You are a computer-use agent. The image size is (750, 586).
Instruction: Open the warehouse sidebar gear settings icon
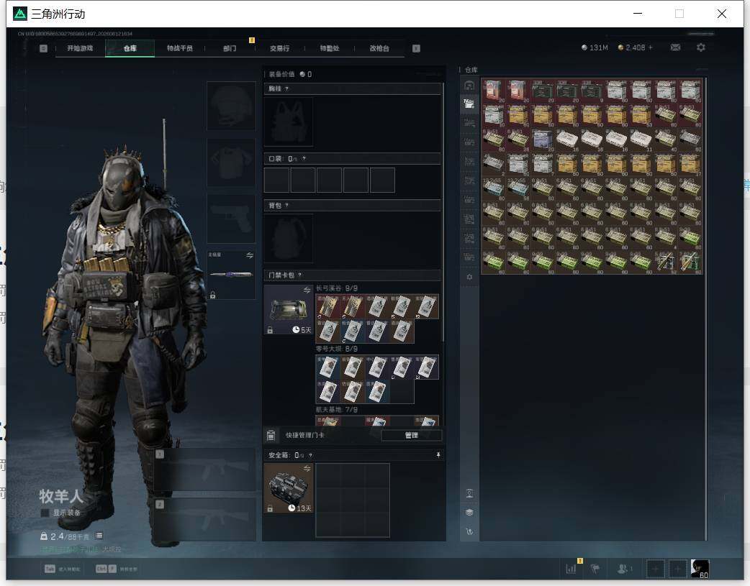click(469, 278)
